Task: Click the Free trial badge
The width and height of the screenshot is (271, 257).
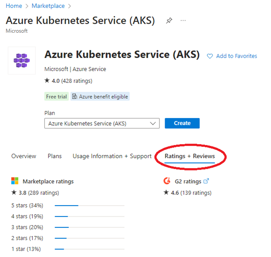Action: tap(56, 96)
